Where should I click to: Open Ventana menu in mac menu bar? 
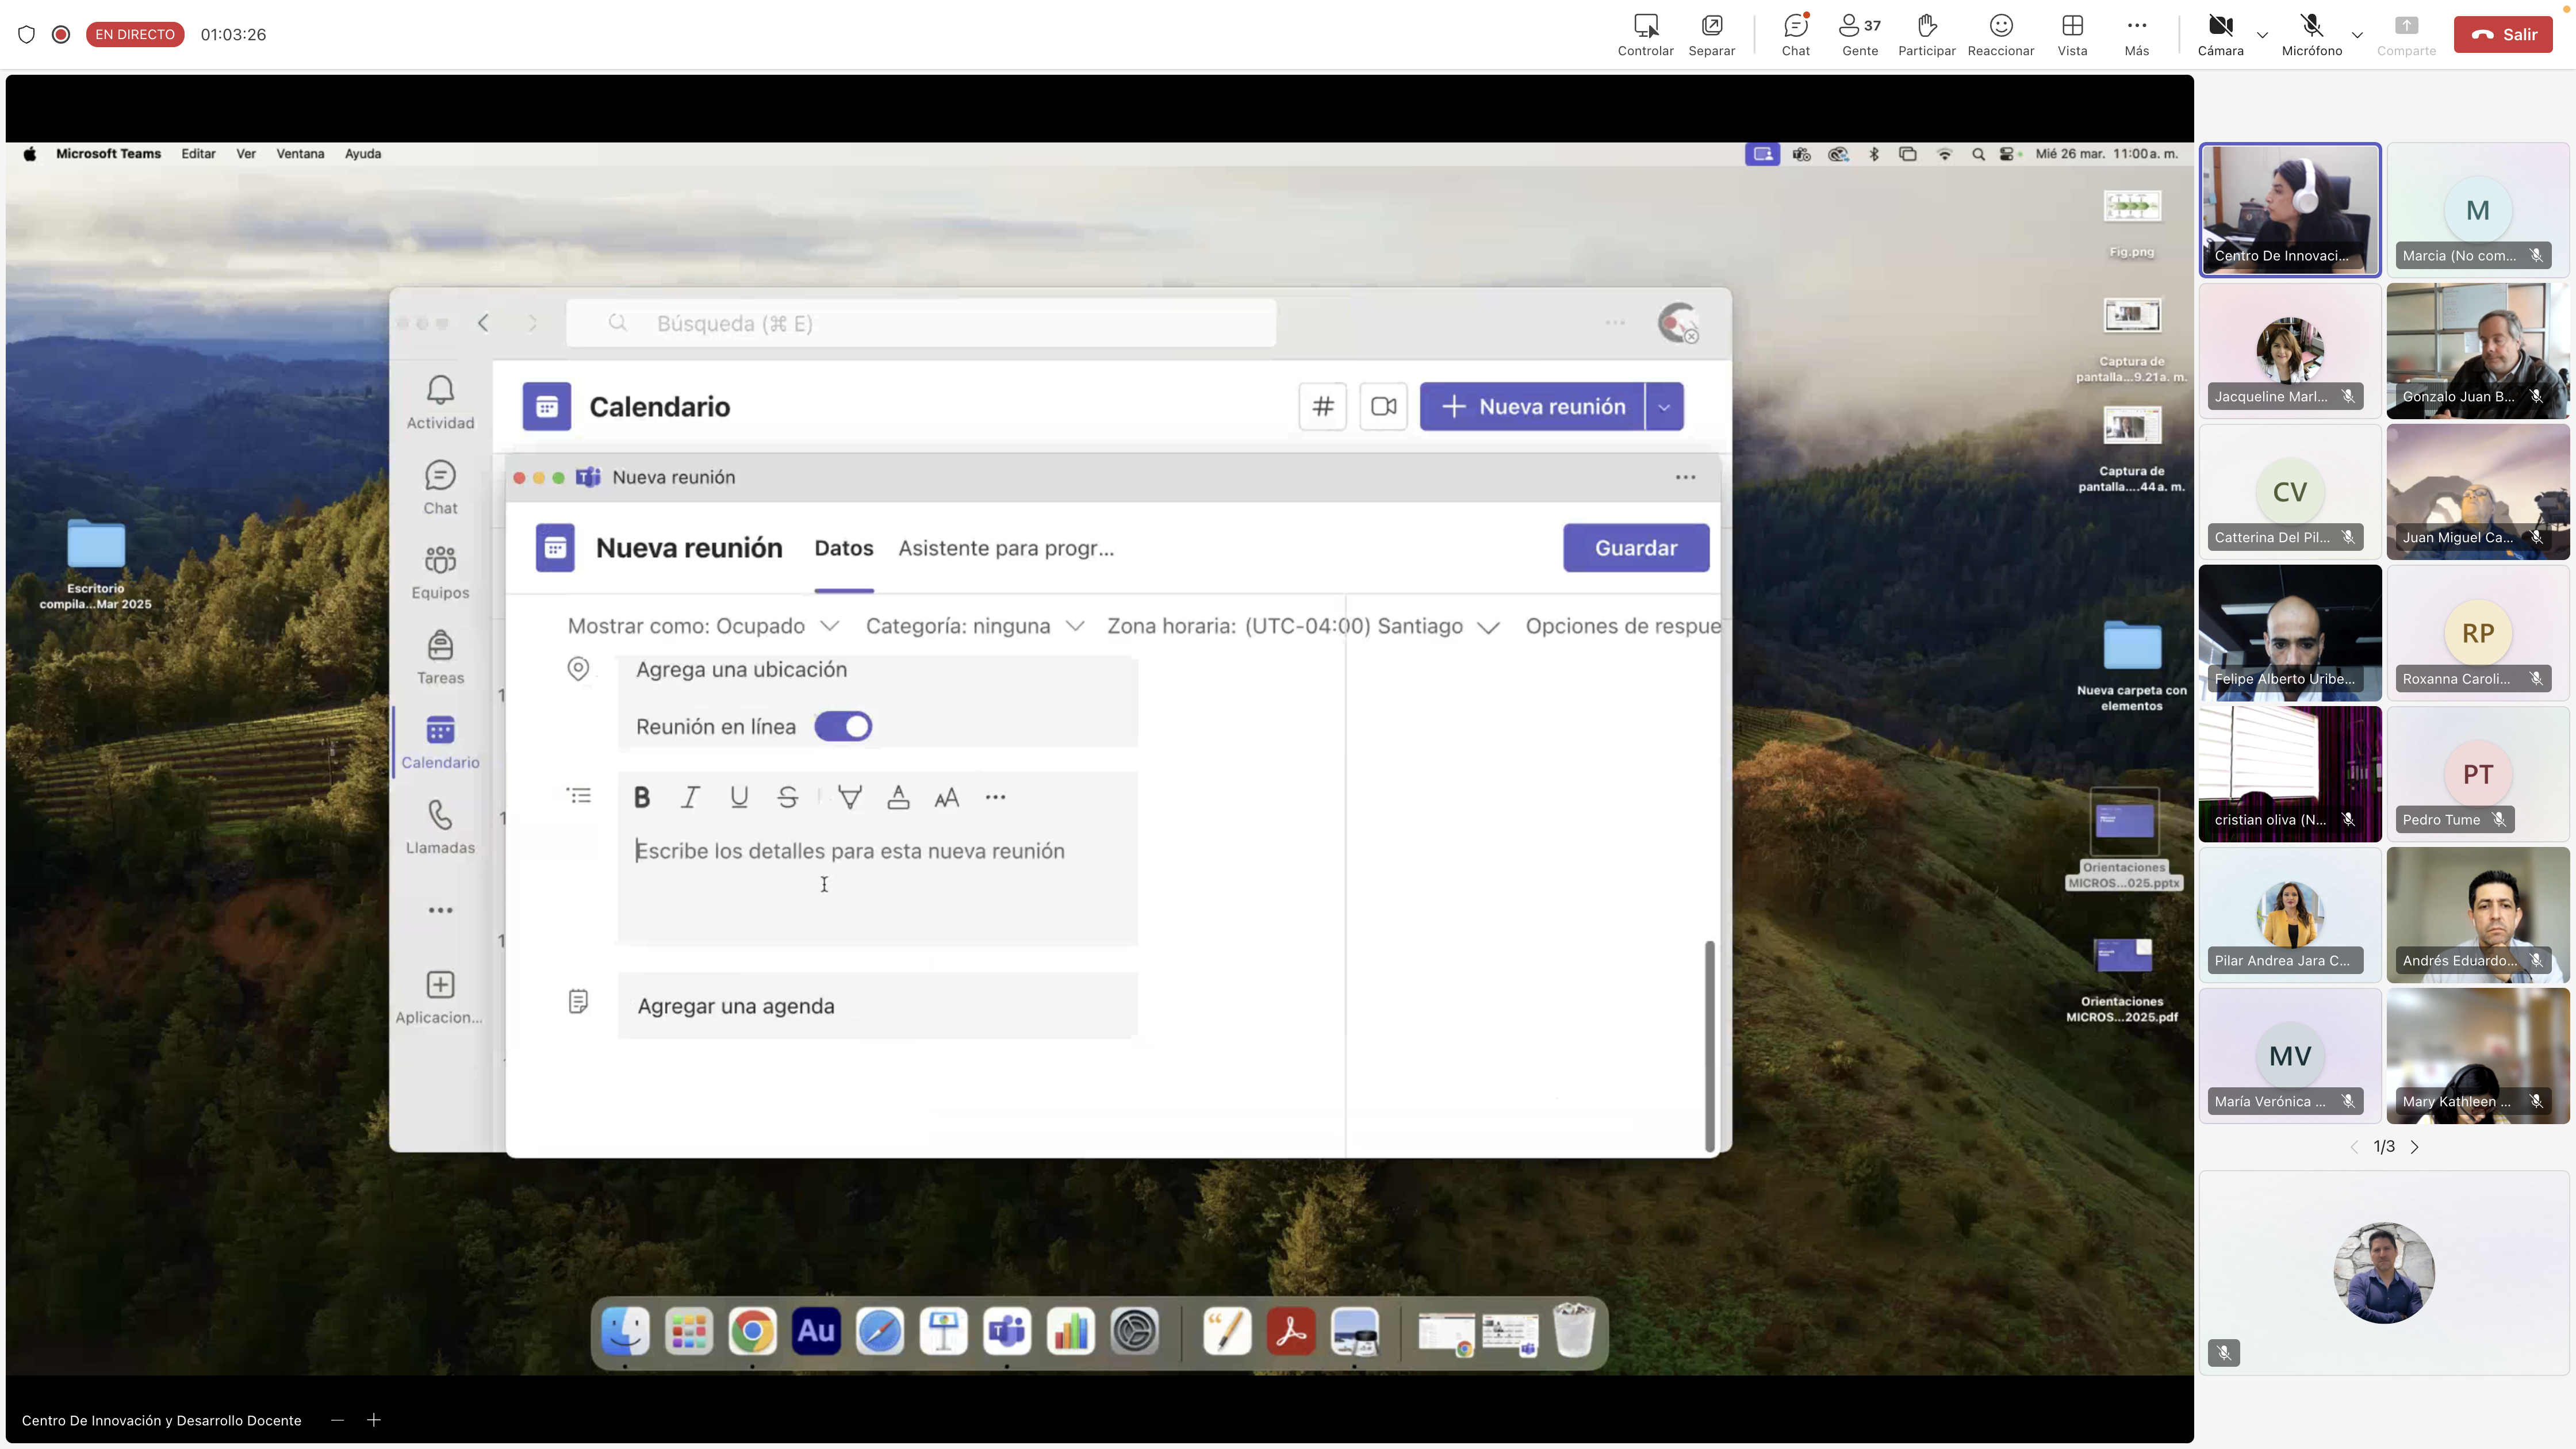(x=300, y=154)
